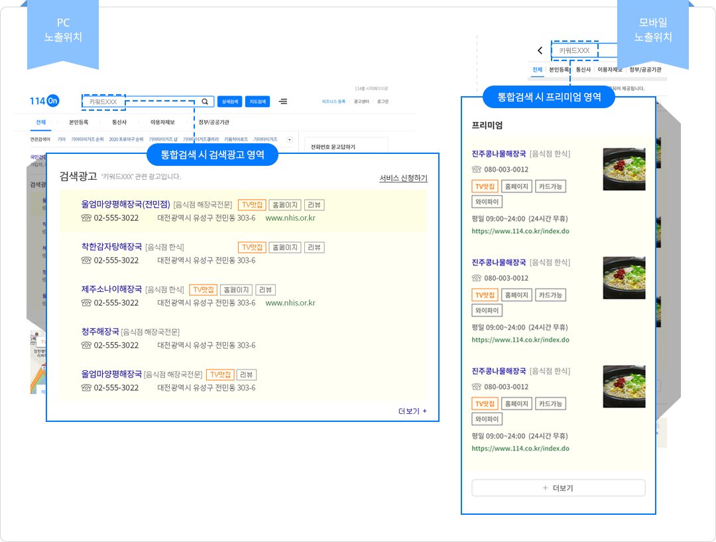Image resolution: width=716 pixels, height=542 pixels.
Task: Open listing 청주해장국
Action: pyautogui.click(x=100, y=332)
